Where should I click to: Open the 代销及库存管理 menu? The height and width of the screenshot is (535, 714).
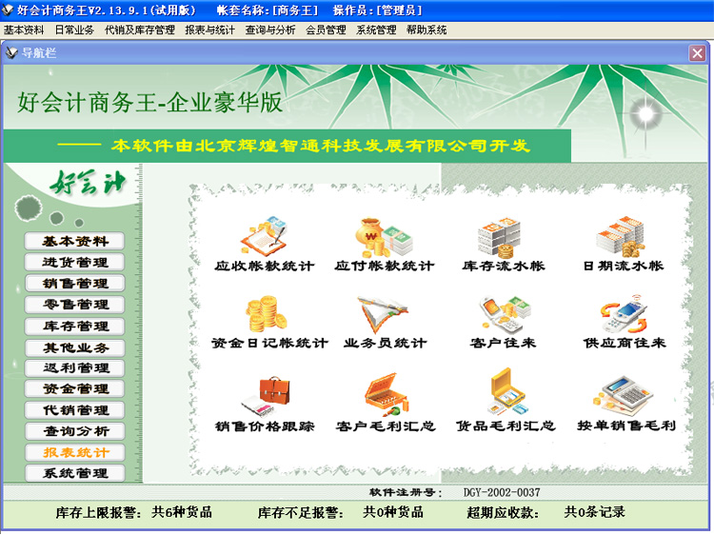pos(140,30)
